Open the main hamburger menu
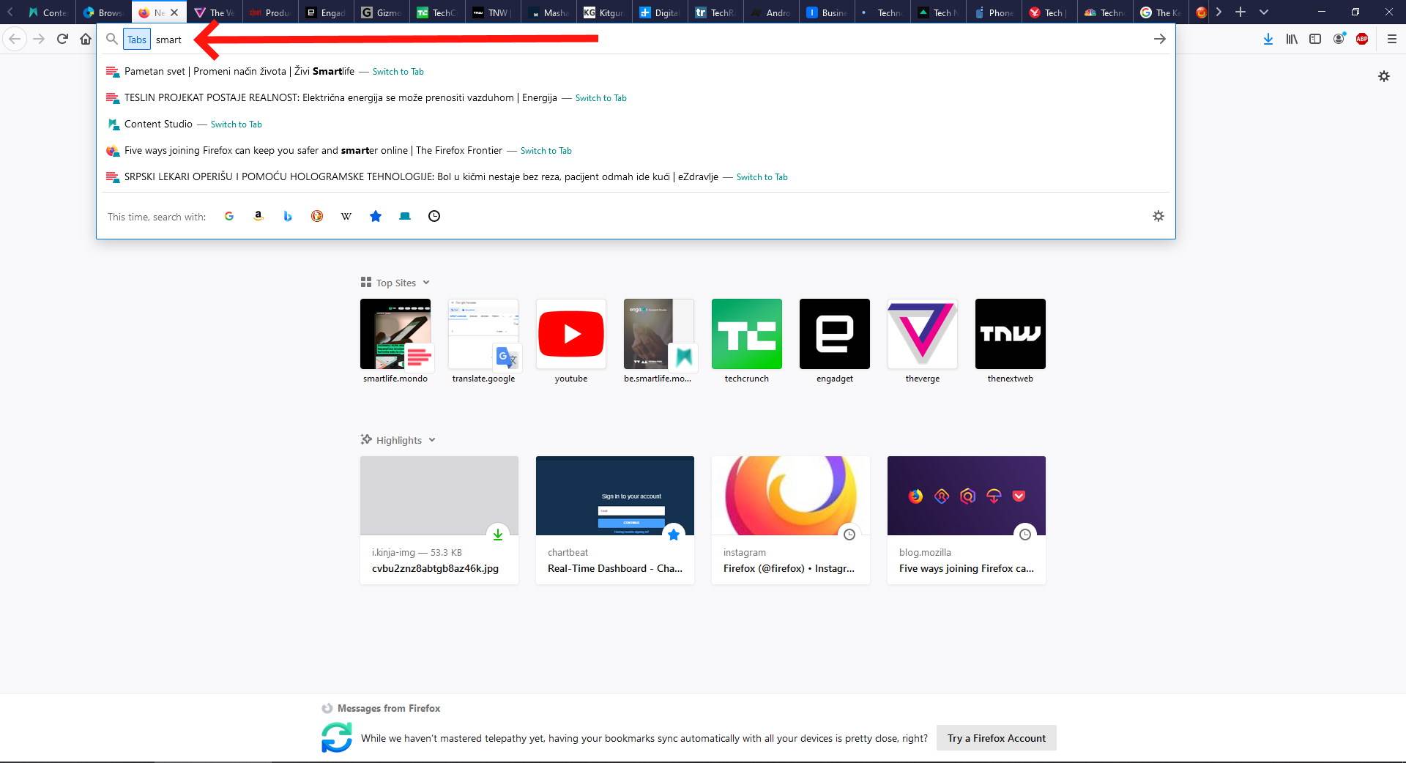This screenshot has height=763, width=1406. (x=1391, y=39)
